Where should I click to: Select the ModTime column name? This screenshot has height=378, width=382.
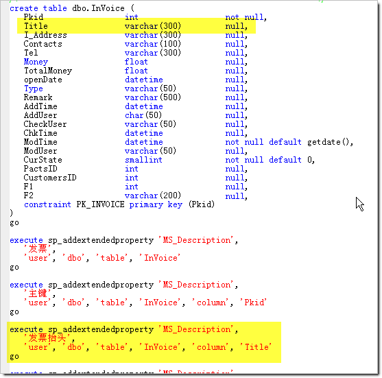40,142
